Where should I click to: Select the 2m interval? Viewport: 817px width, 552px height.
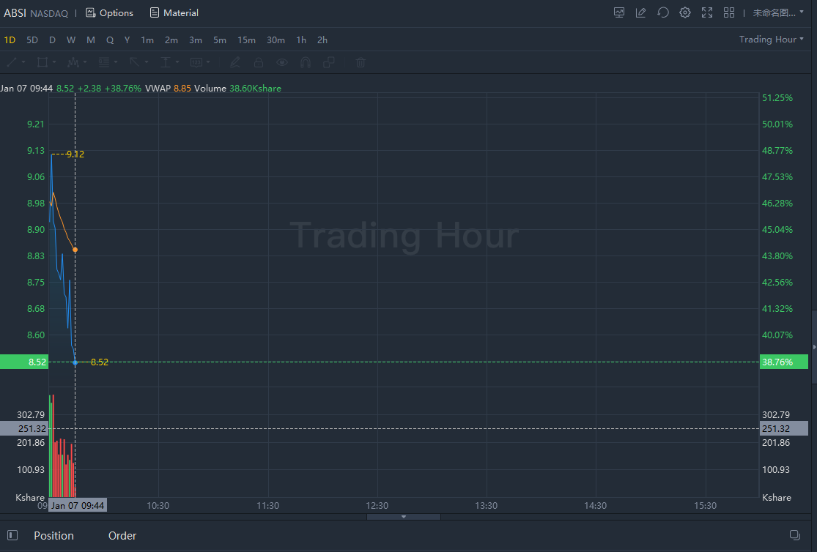171,40
